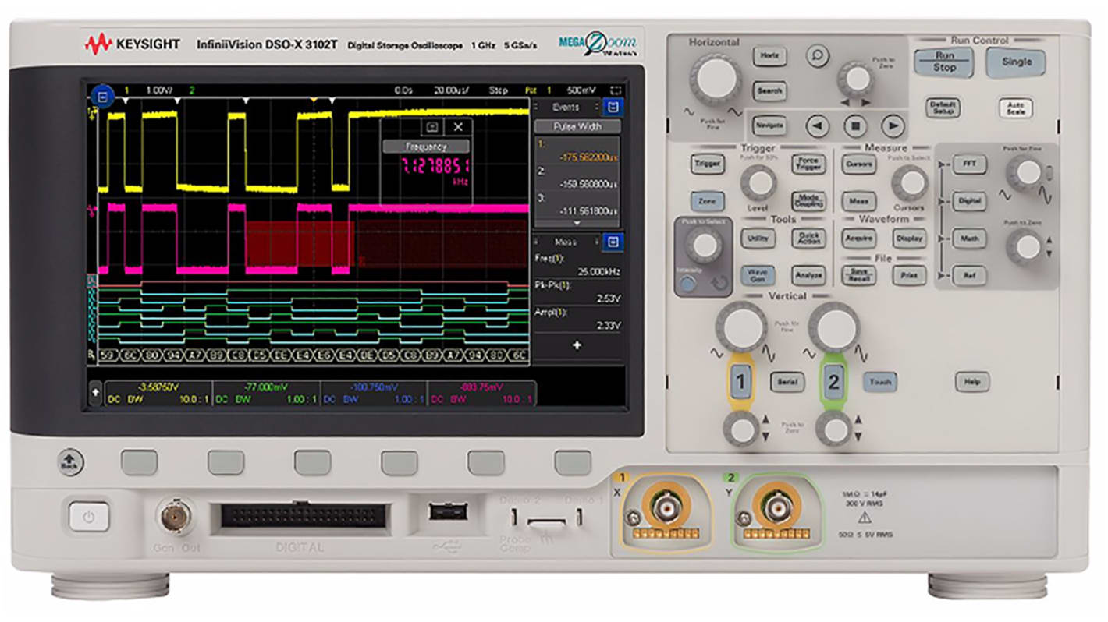The image size is (1108, 622).
Task: Tap the power button
Action: coord(88,517)
